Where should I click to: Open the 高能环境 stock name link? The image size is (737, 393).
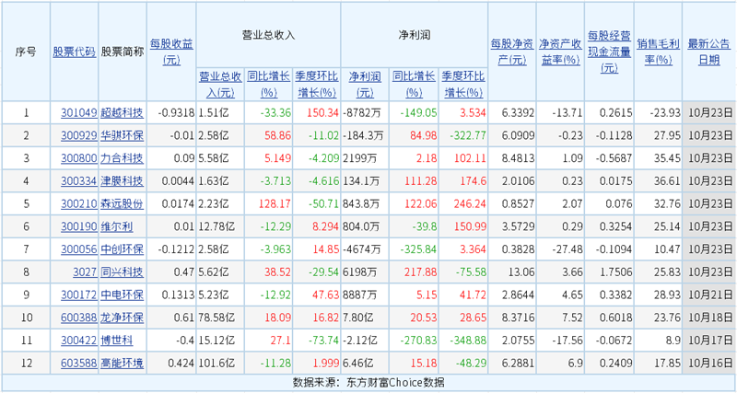pos(122,364)
